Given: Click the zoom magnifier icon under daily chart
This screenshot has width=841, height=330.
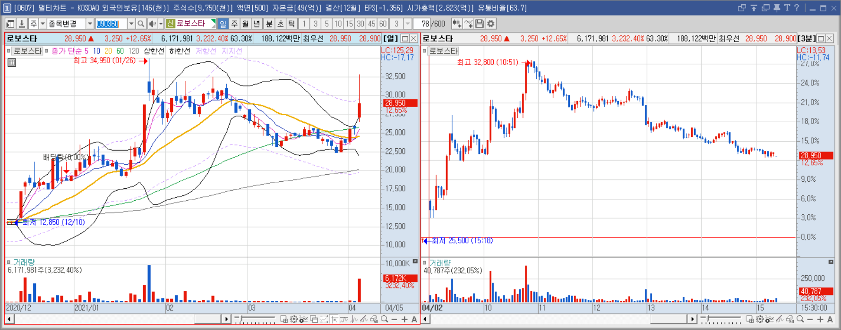Looking at the screenshot, I should (385, 320).
